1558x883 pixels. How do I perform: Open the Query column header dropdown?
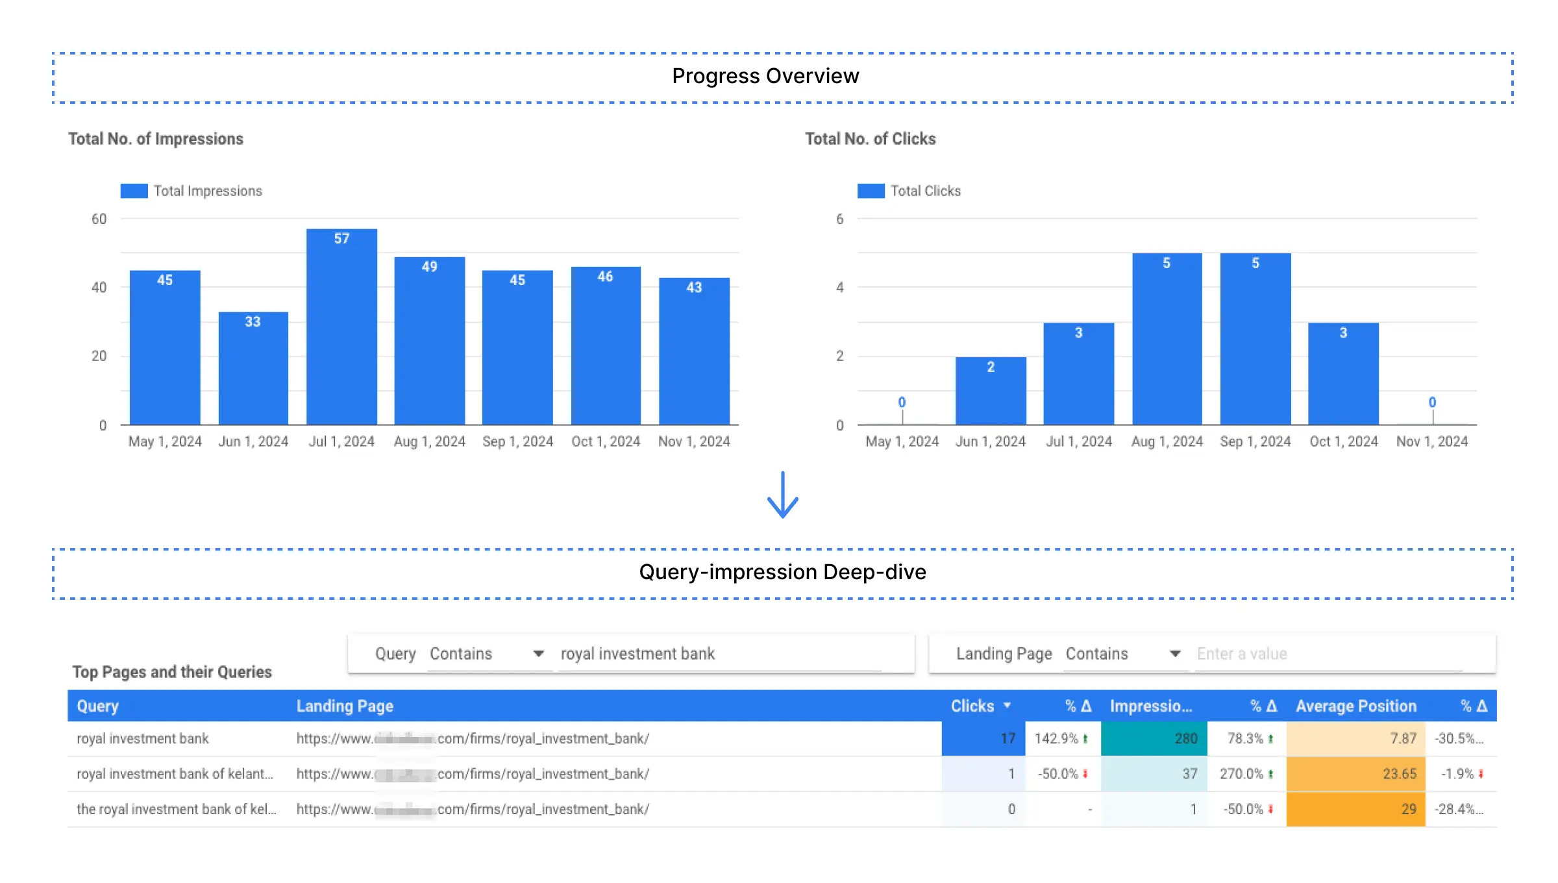(97, 706)
